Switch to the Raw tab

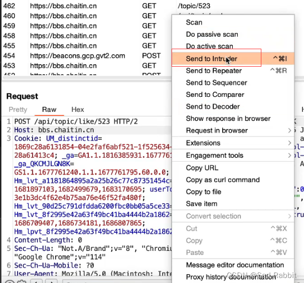point(49,109)
